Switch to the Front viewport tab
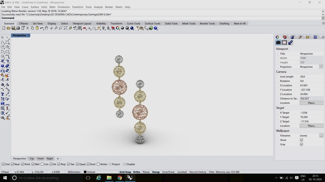This screenshot has height=182, width=325. click(40, 159)
